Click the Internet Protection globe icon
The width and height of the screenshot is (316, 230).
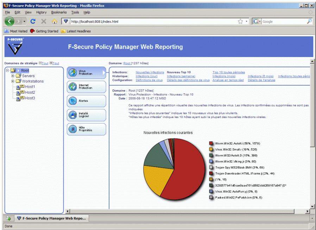click(72, 87)
